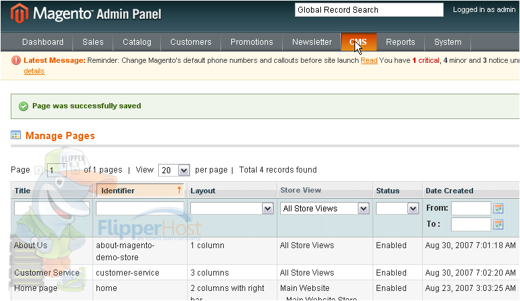Click the From date input field

point(471,208)
